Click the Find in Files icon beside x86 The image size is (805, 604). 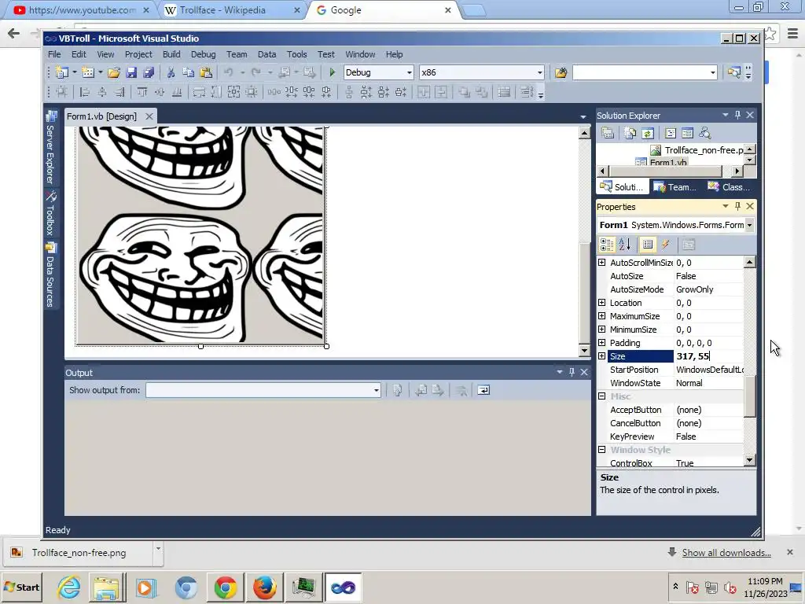(561, 72)
